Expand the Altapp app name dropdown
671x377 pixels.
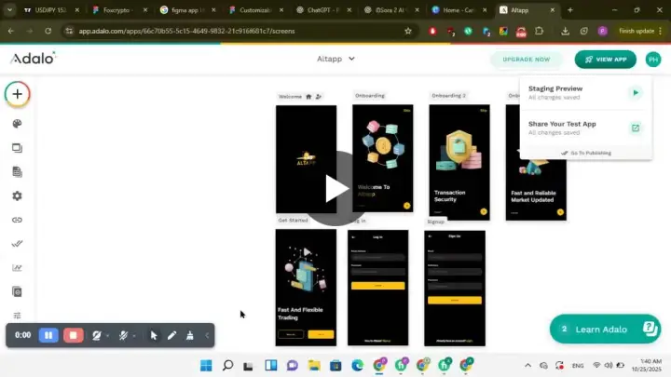pos(335,59)
